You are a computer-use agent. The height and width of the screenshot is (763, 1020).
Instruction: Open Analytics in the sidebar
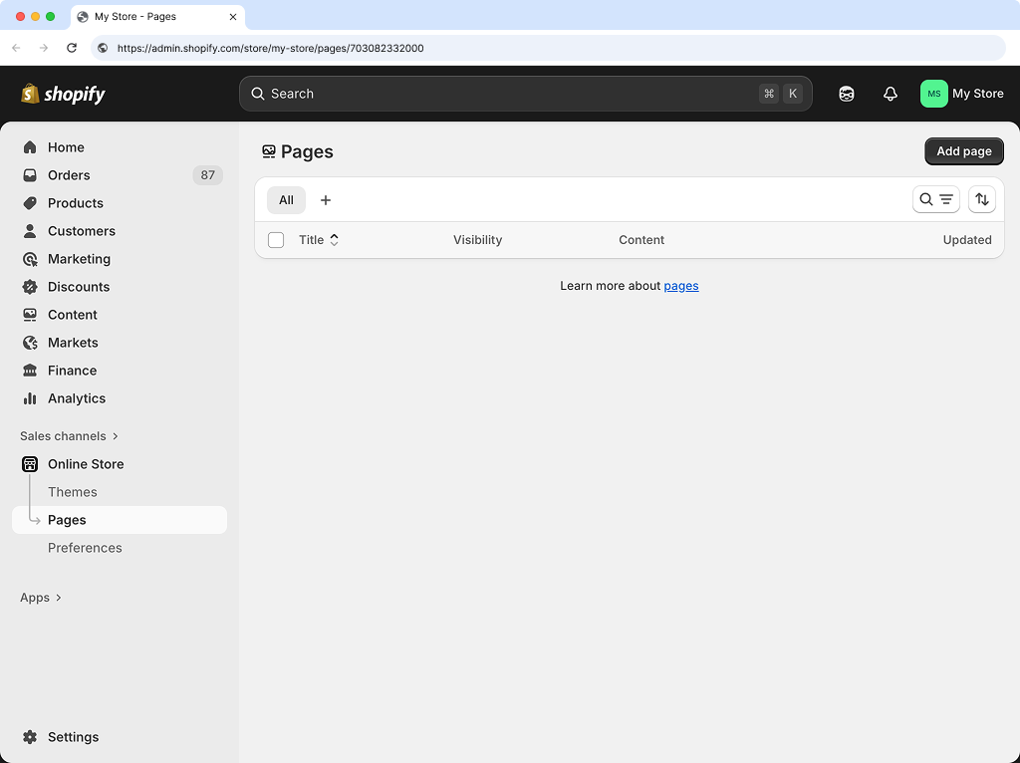(75, 397)
